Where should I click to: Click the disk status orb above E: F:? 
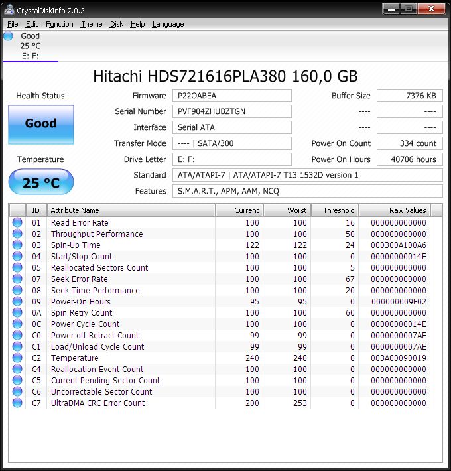pyautogui.click(x=8, y=36)
